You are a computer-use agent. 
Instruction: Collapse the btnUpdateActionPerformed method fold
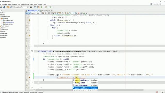tap(32, 51)
